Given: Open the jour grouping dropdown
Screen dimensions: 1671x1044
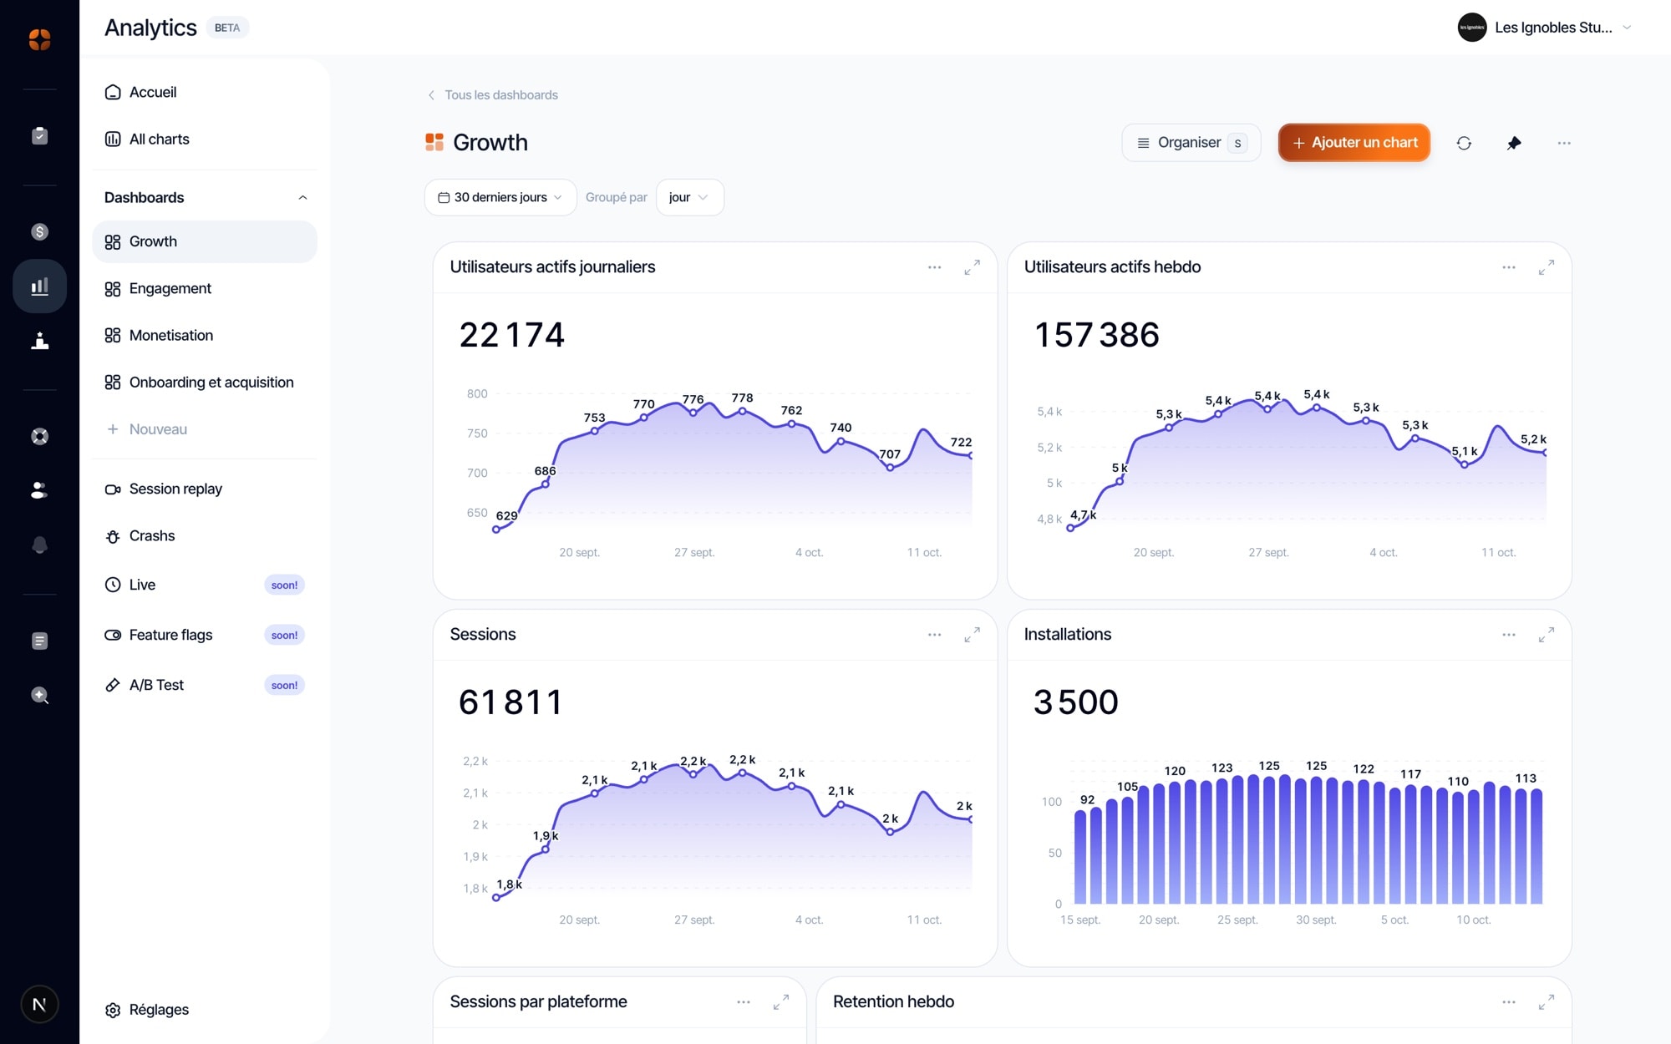Looking at the screenshot, I should (x=689, y=197).
